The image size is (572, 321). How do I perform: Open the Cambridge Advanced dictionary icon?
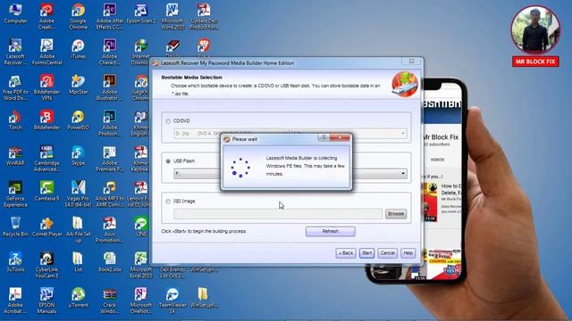point(46,159)
